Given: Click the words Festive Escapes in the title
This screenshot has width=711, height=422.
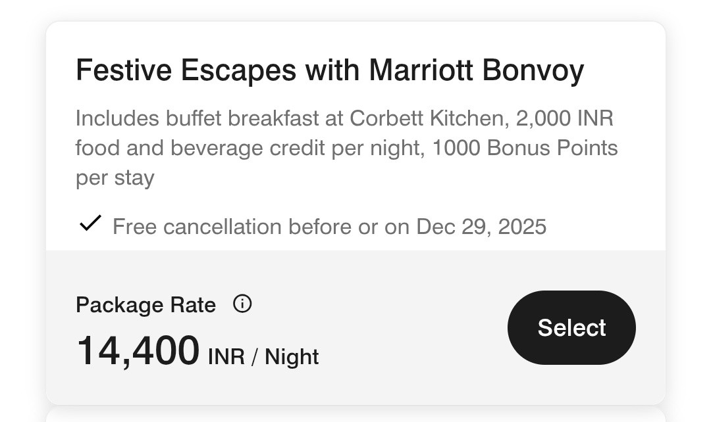Looking at the screenshot, I should coord(186,70).
